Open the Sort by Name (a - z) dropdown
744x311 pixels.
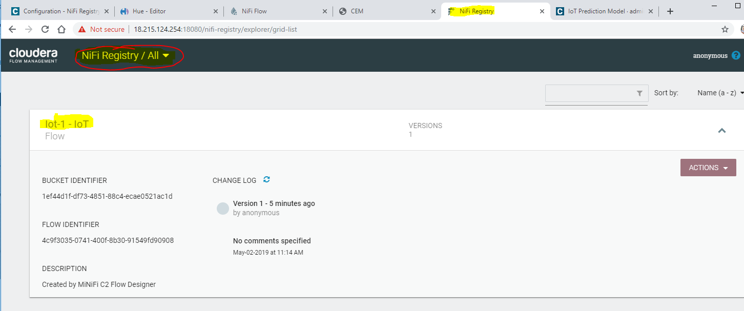720,93
